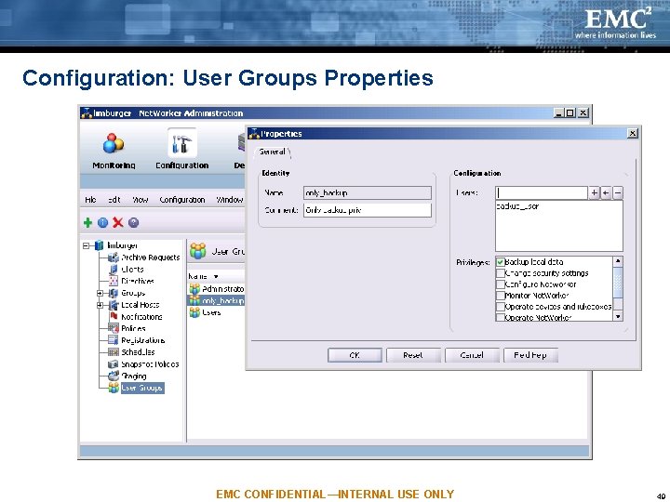
Task: Click the OK button
Action: click(x=355, y=355)
